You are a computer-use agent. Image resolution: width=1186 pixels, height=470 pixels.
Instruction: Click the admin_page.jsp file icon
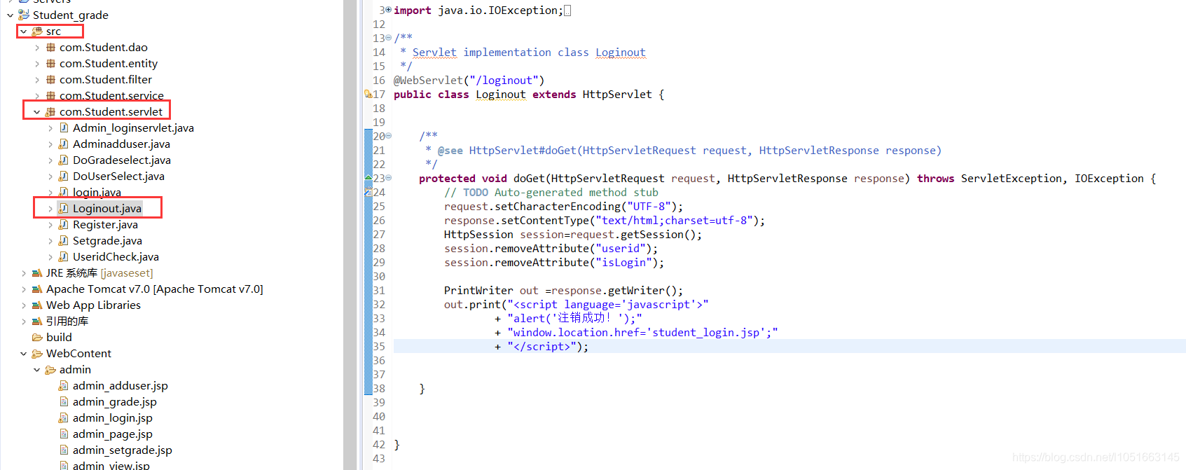(64, 434)
